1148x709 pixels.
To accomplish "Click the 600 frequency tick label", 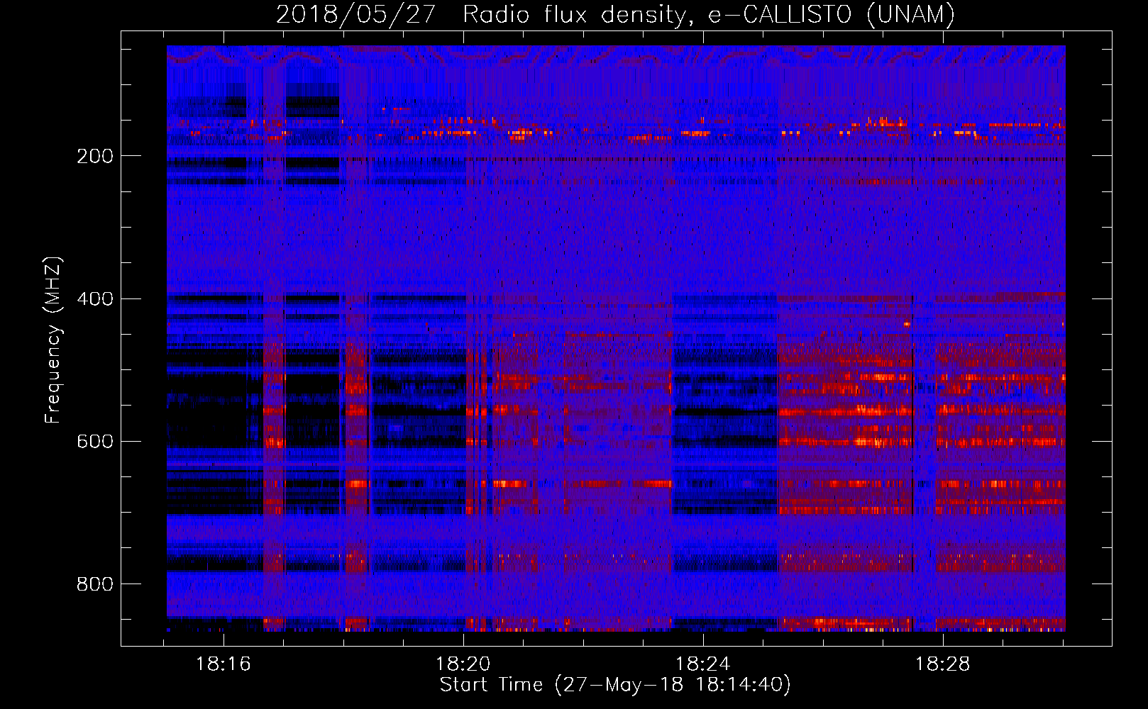I will click(x=95, y=441).
